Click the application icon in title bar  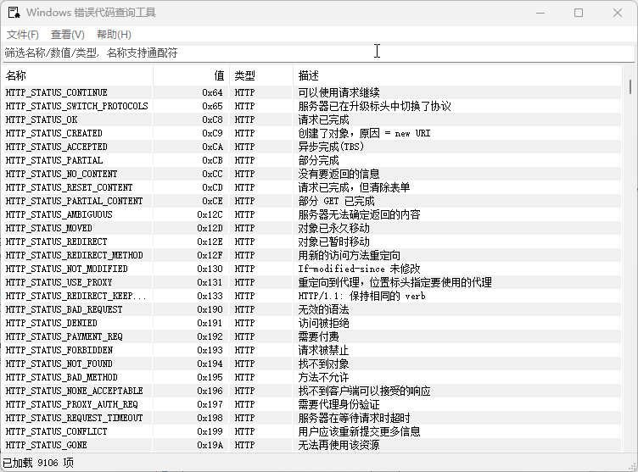point(14,13)
